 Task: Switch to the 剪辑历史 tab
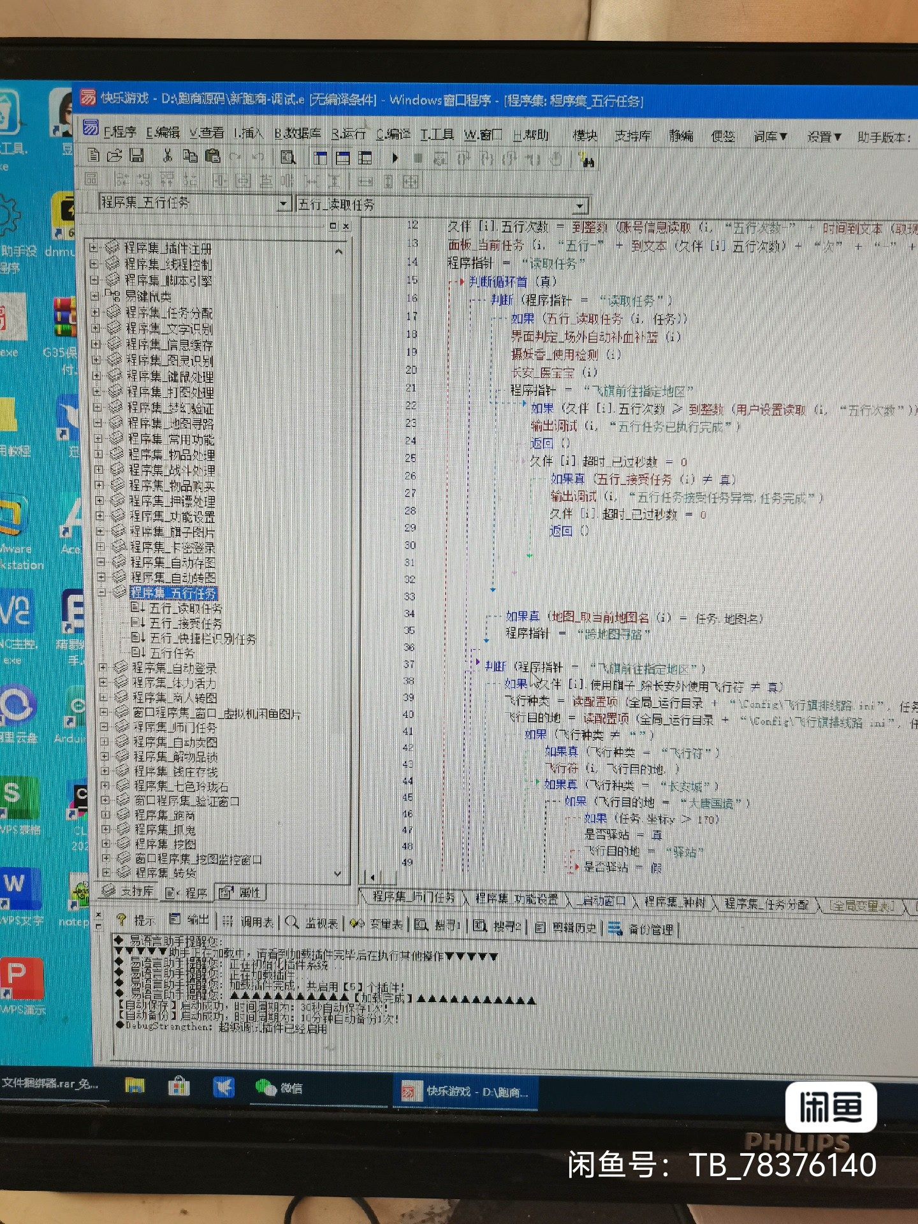tap(566, 927)
